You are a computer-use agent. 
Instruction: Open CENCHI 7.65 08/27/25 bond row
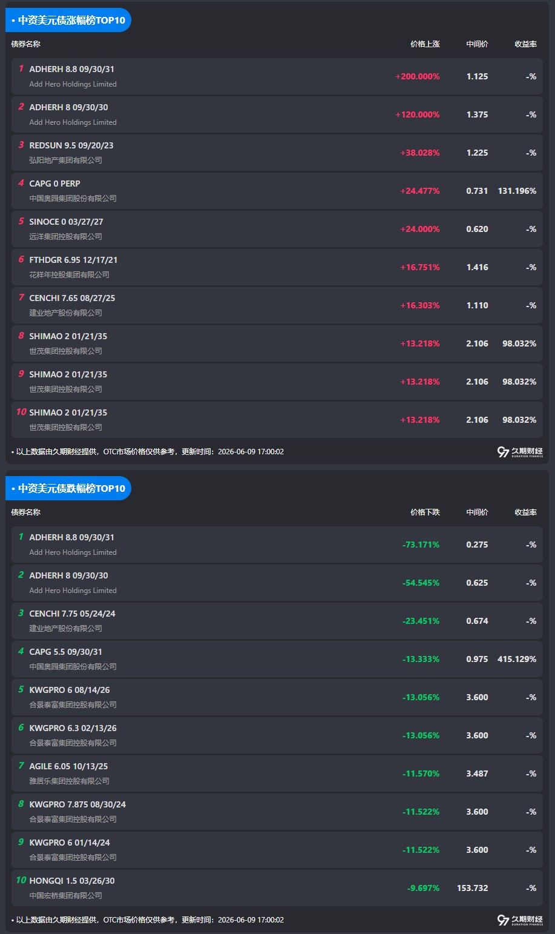coord(277,305)
